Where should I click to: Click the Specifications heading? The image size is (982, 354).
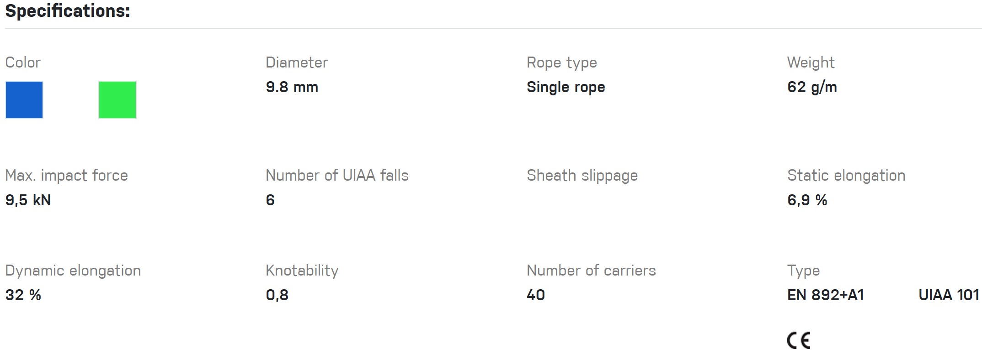[x=68, y=11]
